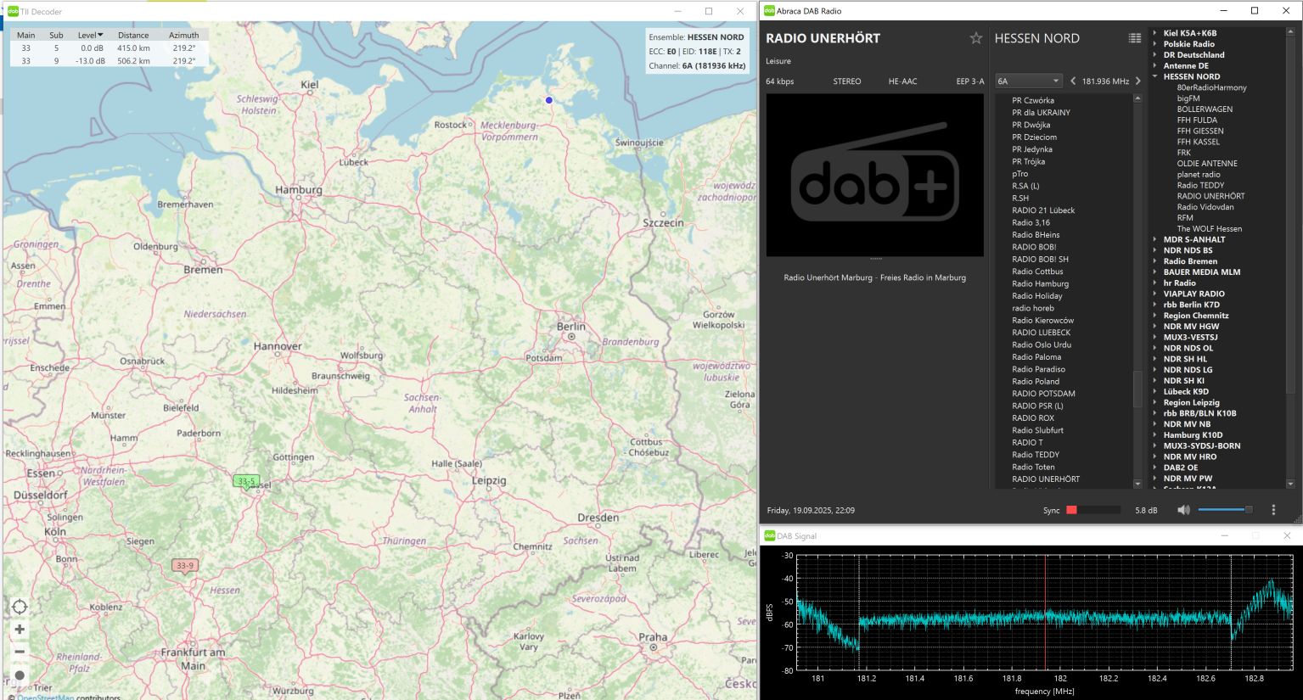Screen dimensions: 1303x700
Task: Click the black dot map control button
Action: [x=20, y=675]
